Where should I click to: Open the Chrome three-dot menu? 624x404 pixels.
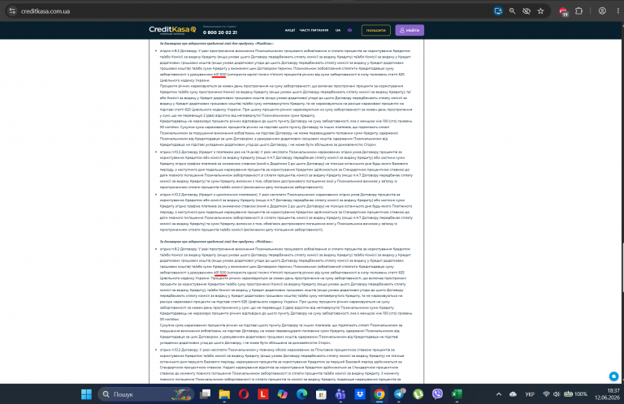point(617,11)
